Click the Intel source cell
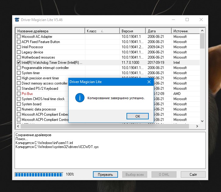221x192 pixels. (x=176, y=63)
